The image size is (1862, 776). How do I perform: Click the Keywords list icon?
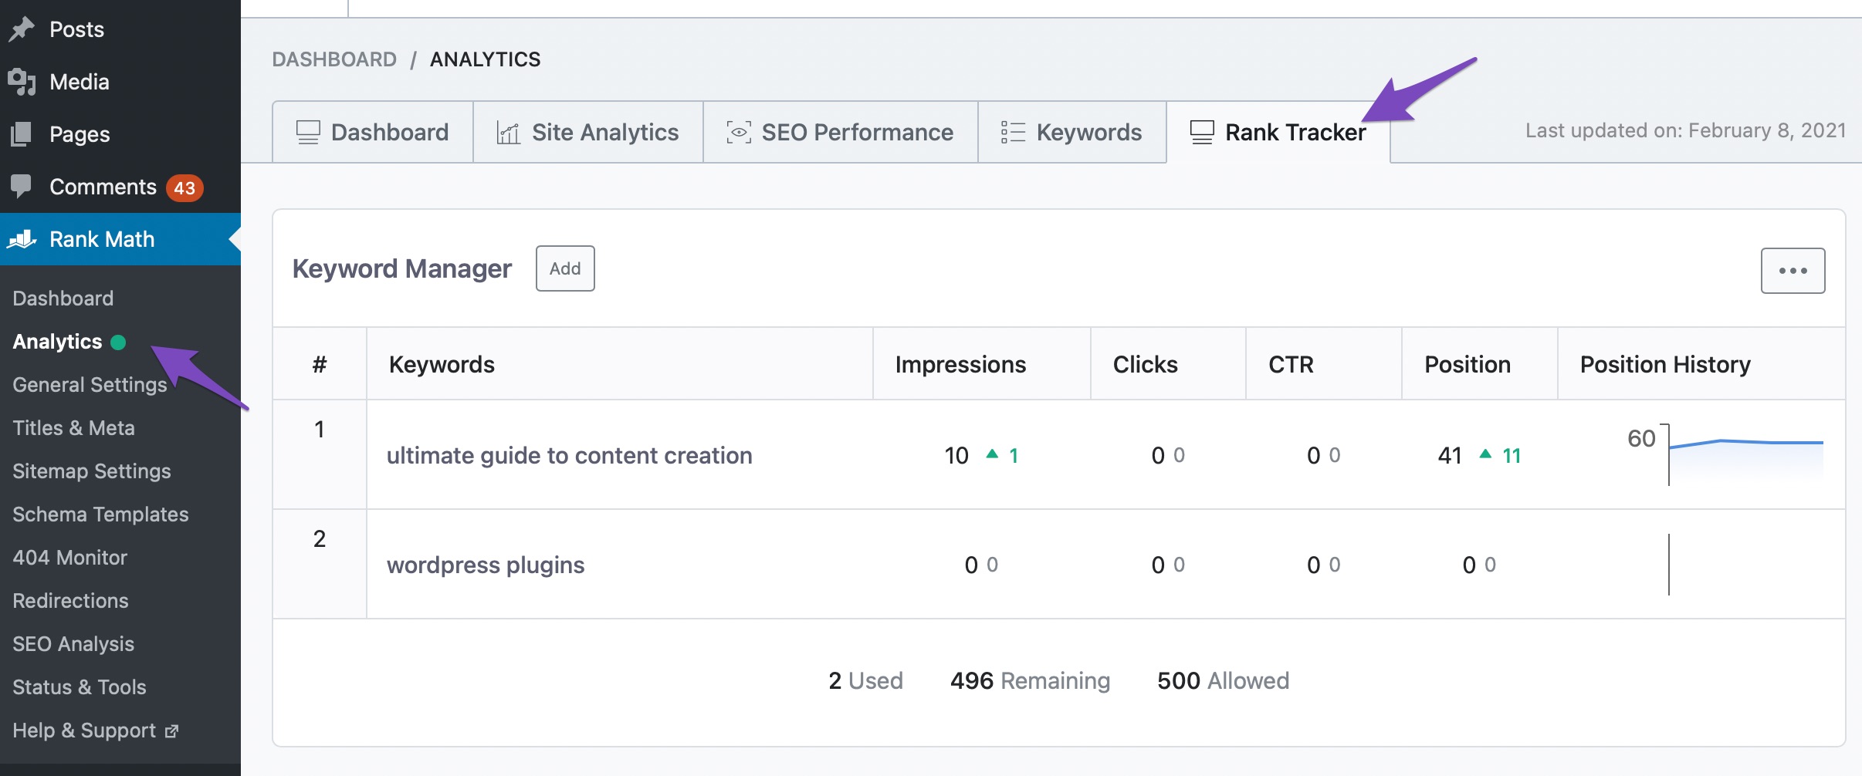click(1013, 133)
